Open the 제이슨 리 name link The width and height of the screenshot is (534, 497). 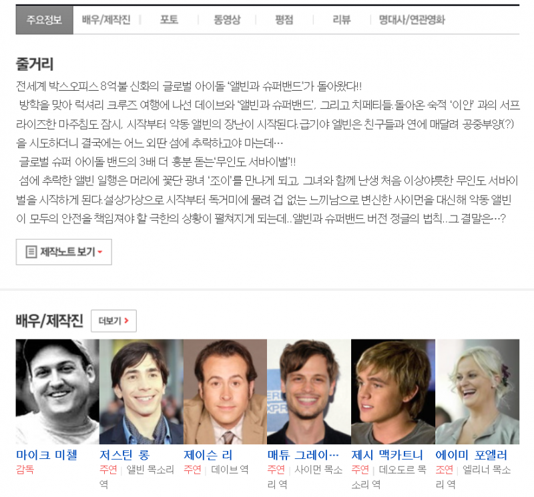(x=208, y=455)
